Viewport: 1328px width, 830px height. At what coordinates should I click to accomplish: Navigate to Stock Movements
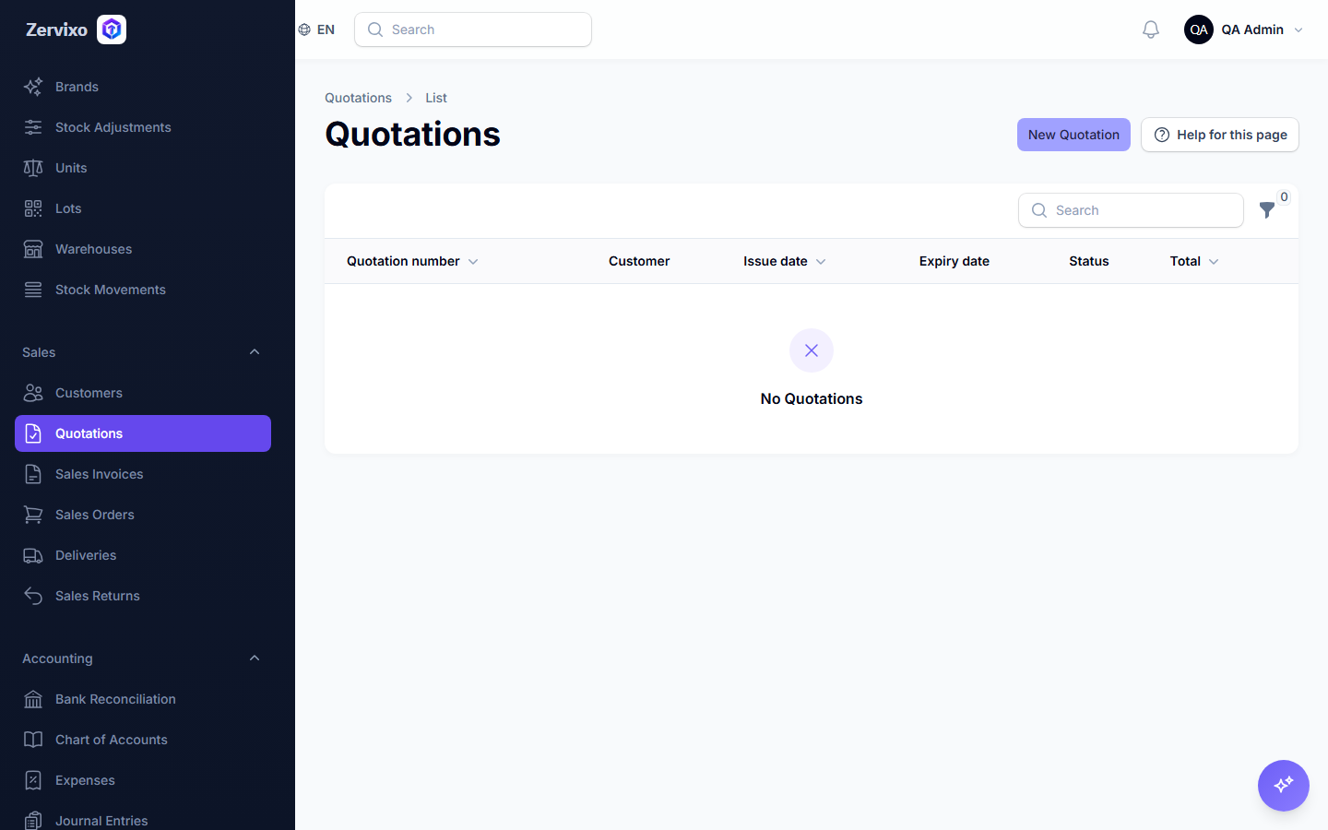click(x=143, y=290)
